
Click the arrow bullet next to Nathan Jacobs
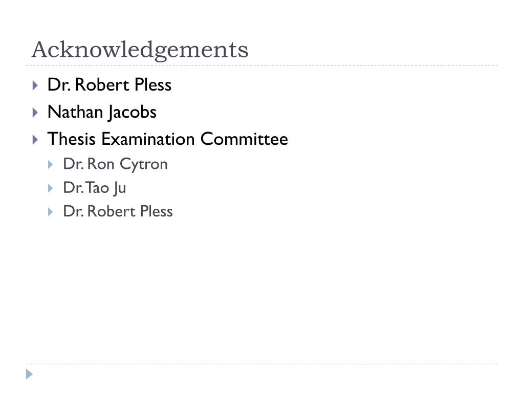point(35,112)
